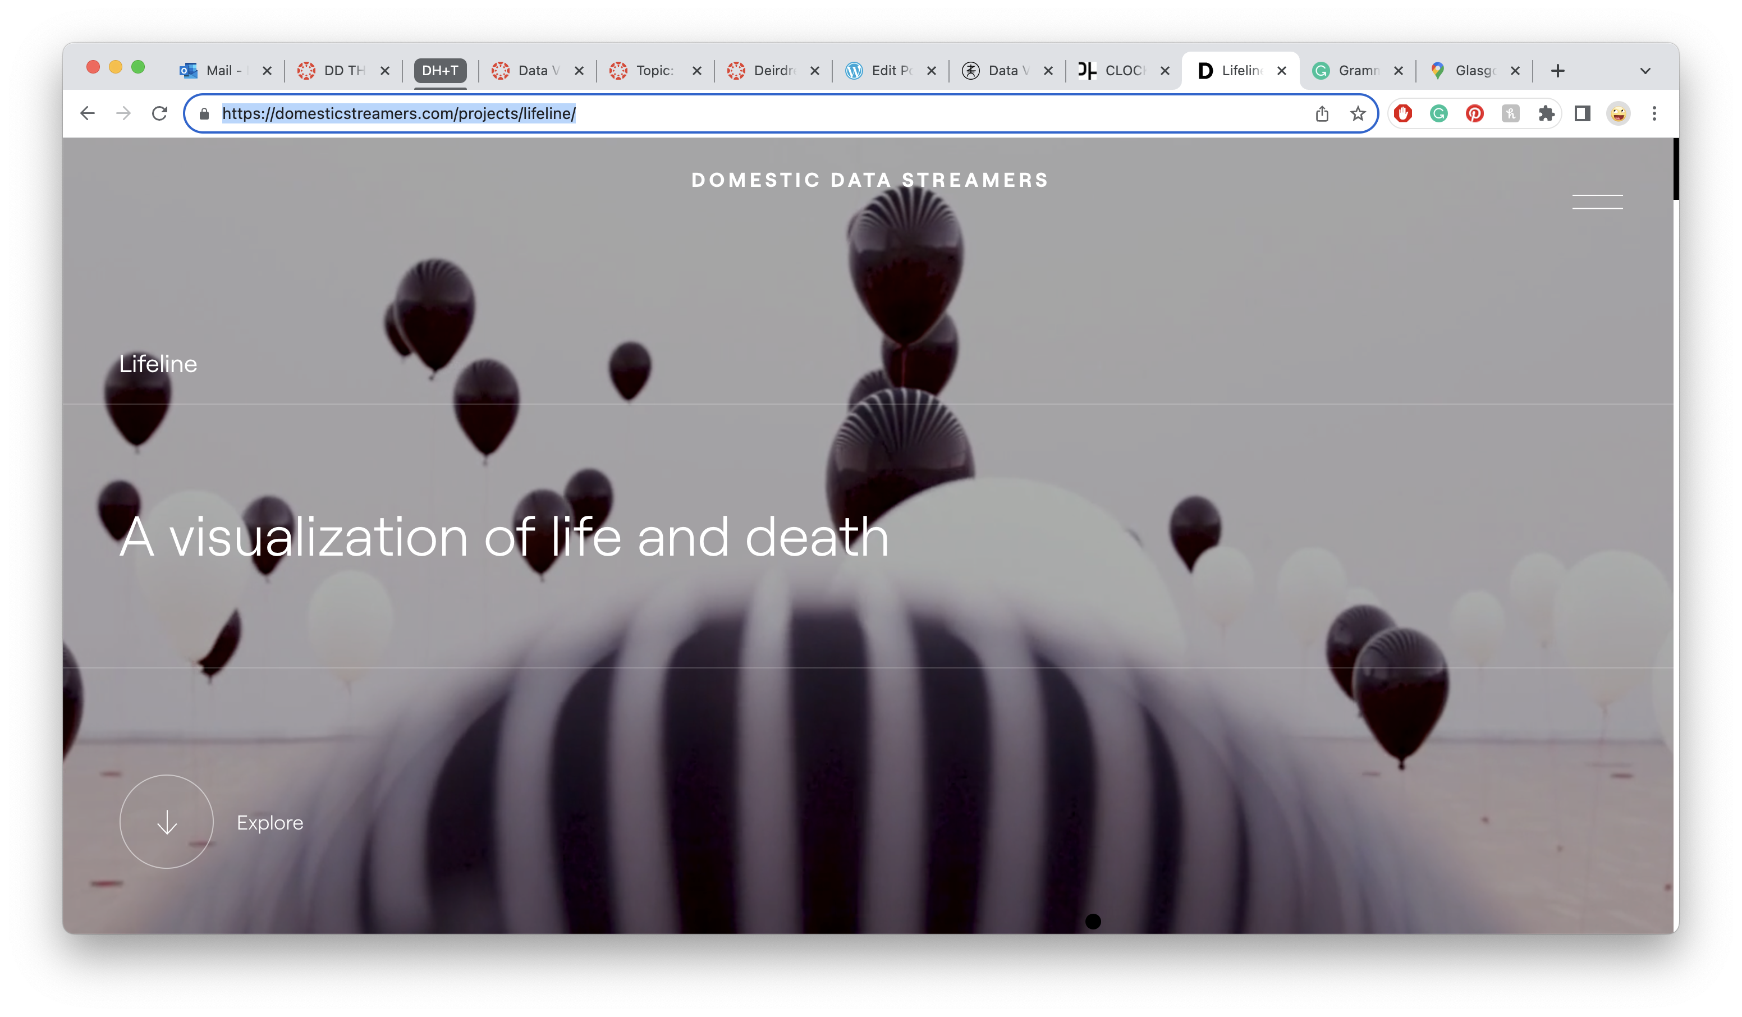The image size is (1742, 1017).
Task: Bookmark this page with star icon
Action: (1358, 113)
